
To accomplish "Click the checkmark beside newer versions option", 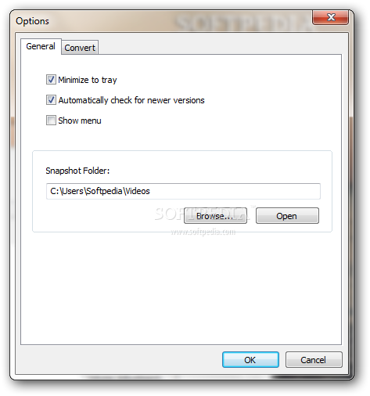I will click(x=51, y=100).
